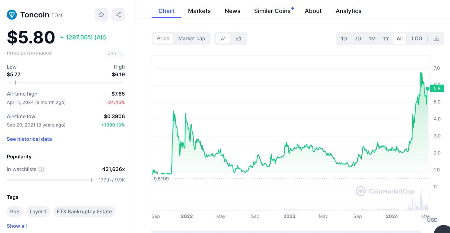The width and height of the screenshot is (450, 233).
Task: Click Show all tags link
Action: (17, 226)
